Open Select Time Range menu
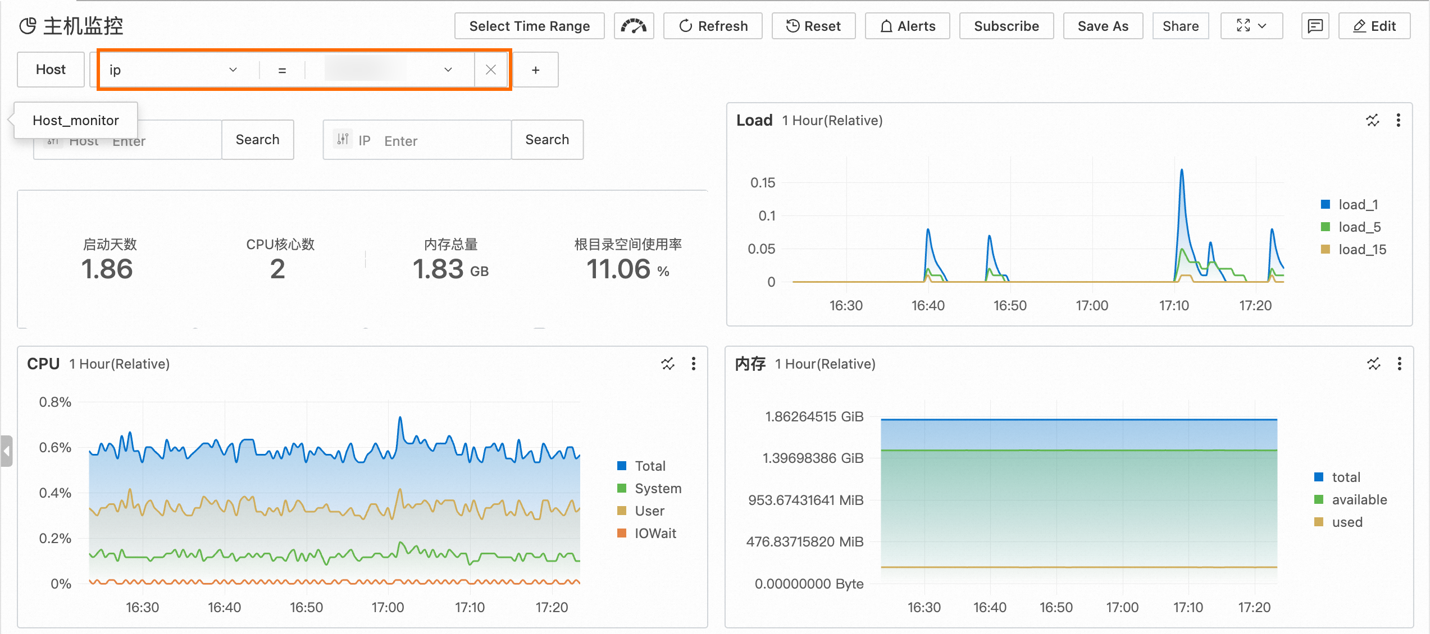 (529, 26)
